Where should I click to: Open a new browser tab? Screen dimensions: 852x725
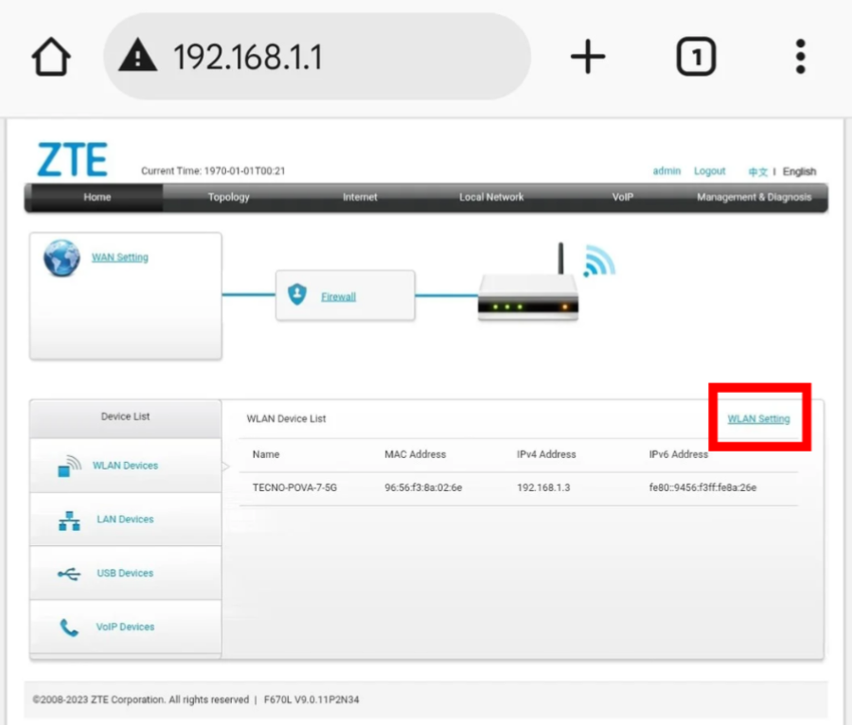click(587, 58)
